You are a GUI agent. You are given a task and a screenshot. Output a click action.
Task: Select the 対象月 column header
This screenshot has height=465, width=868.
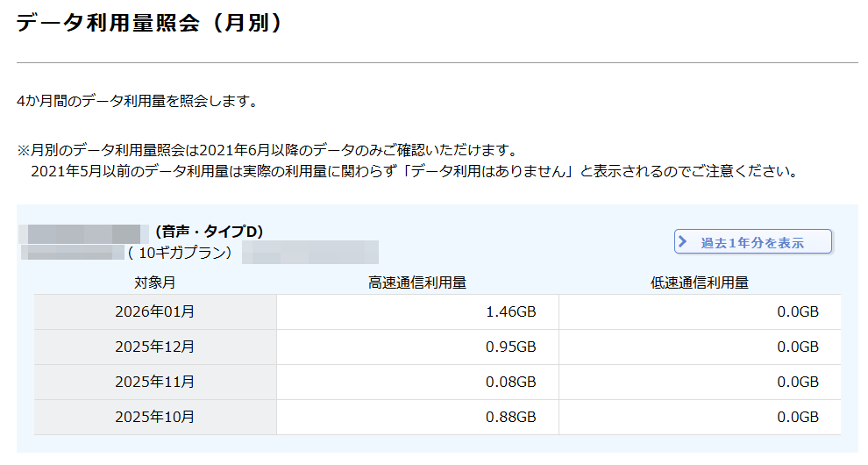(154, 283)
